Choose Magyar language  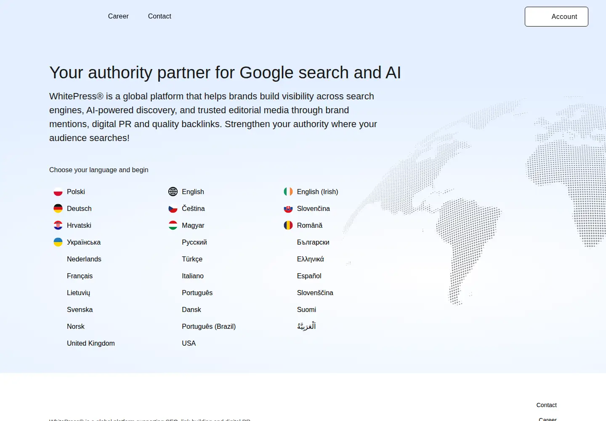point(193,225)
